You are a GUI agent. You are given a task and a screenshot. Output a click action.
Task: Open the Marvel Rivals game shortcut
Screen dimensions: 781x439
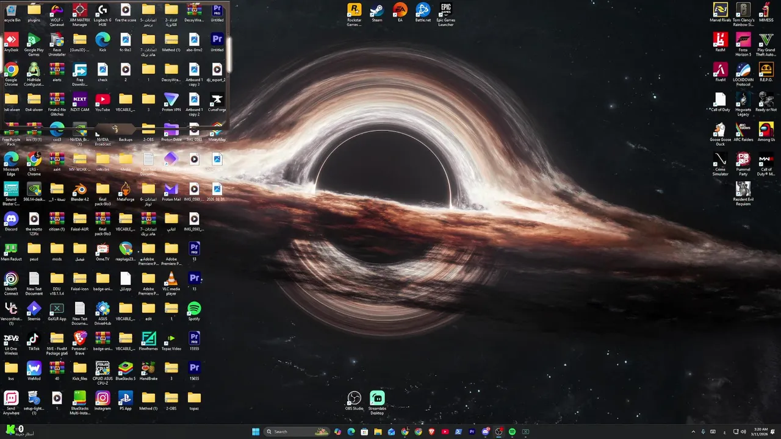[x=720, y=13]
